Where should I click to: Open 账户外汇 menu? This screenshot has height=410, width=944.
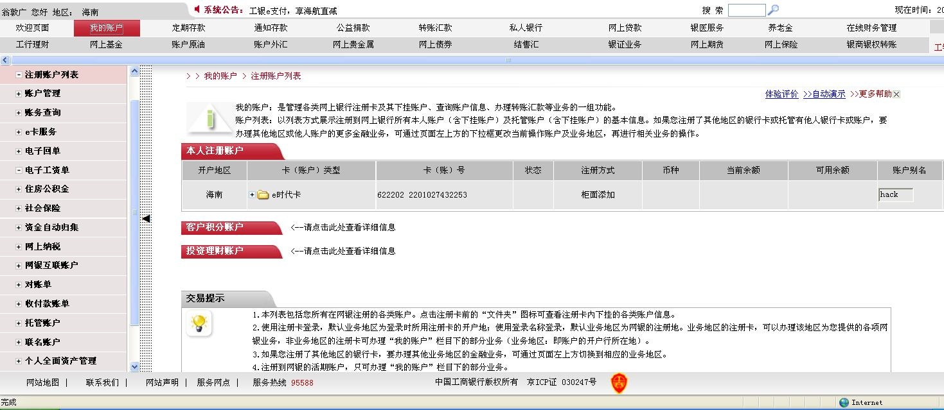pos(271,45)
